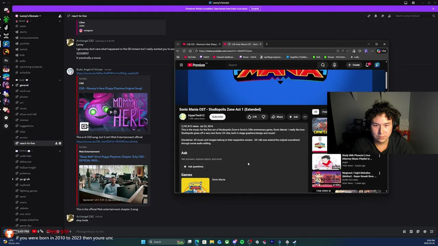Click the invite people icon beside server name
Screen dimensions: 438x246
click(x=60, y=16)
